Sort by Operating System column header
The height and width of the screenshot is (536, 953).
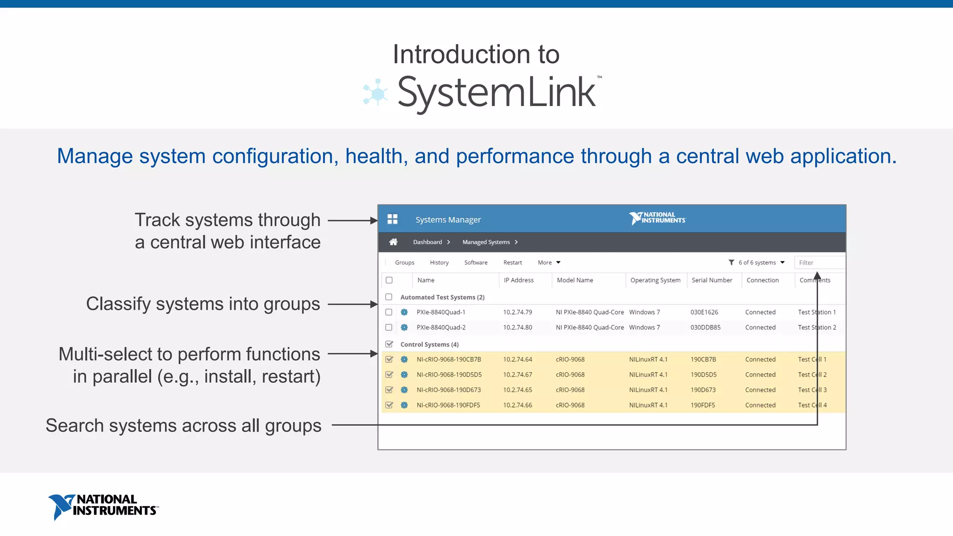tap(655, 280)
